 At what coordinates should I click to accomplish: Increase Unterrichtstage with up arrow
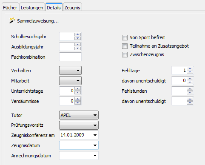(x=77, y=89)
